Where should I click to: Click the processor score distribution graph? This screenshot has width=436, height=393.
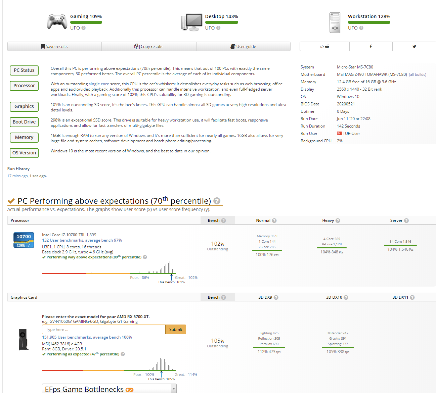109,267
